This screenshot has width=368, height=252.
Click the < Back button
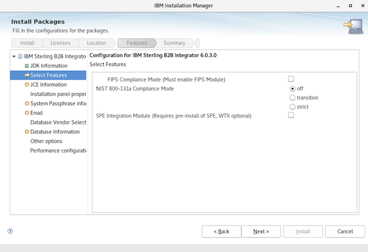(221, 231)
